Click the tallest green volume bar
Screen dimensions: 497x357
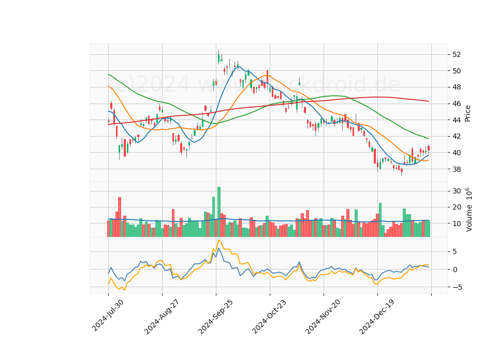[x=218, y=212]
